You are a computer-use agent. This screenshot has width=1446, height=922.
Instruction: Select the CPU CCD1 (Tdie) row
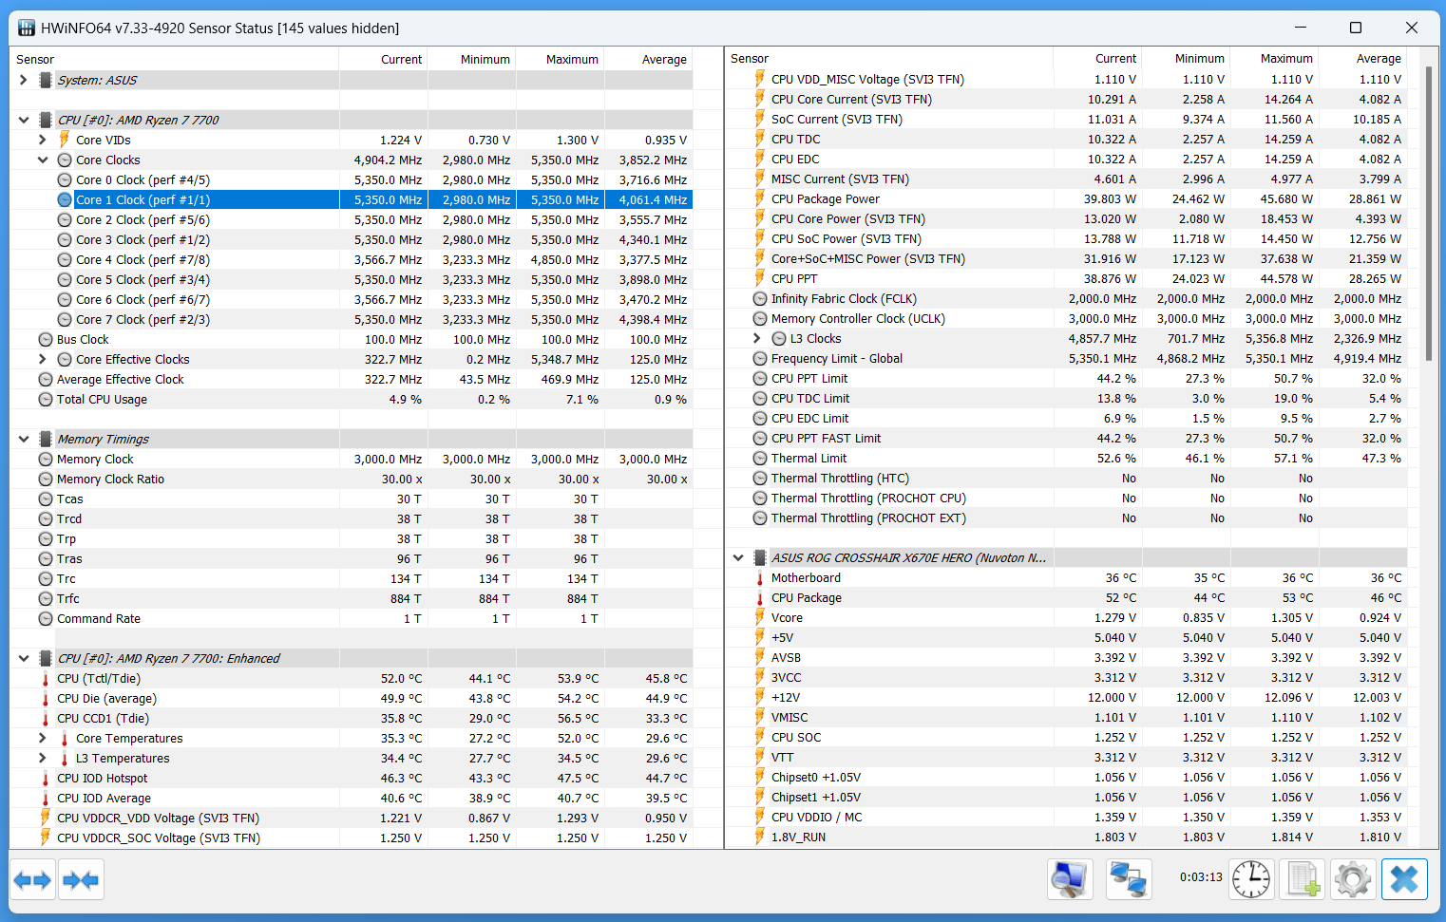tap(352, 718)
